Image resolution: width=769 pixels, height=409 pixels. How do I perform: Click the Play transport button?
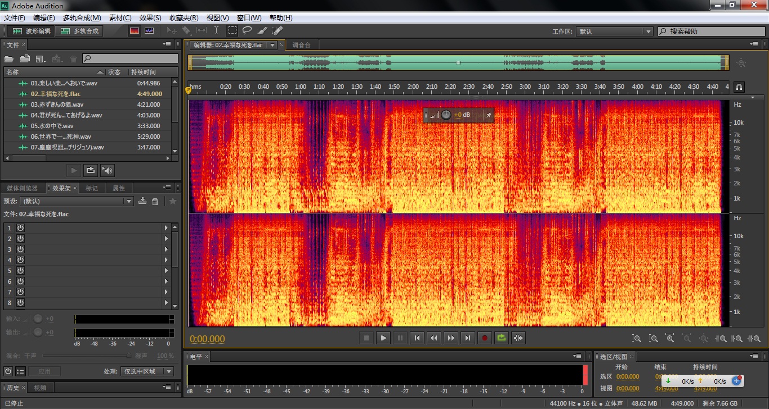click(383, 338)
